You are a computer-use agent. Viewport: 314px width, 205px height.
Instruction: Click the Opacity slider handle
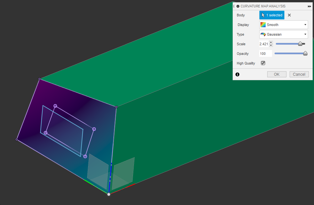305,53
